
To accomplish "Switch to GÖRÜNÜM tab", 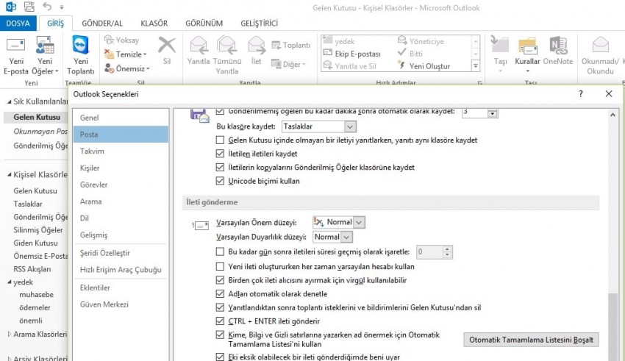I will [x=204, y=23].
